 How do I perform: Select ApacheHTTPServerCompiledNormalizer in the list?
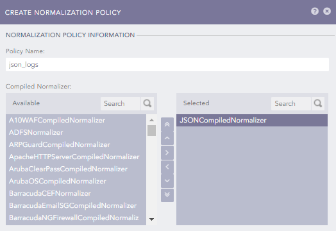(x=76, y=157)
